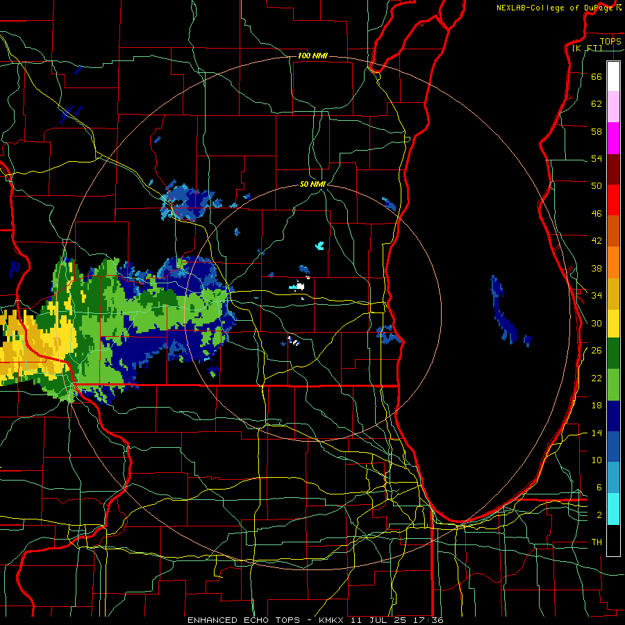Click legend value '66'

tap(597, 76)
